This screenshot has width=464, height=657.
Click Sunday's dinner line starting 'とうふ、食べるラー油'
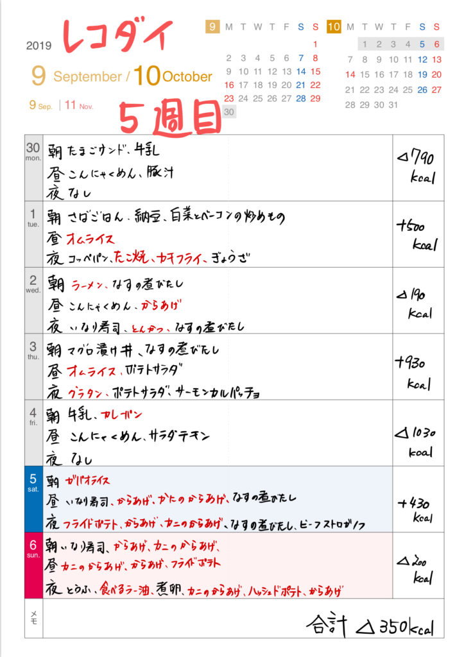[x=204, y=590]
